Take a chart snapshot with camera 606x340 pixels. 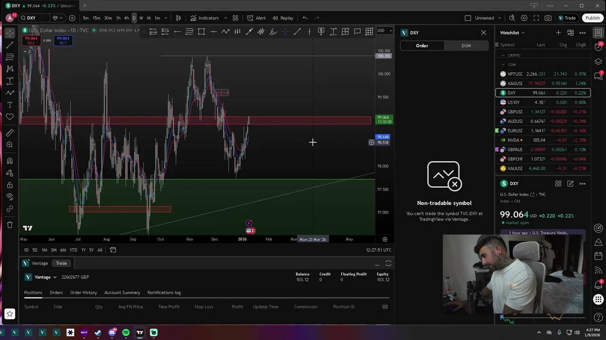click(548, 18)
